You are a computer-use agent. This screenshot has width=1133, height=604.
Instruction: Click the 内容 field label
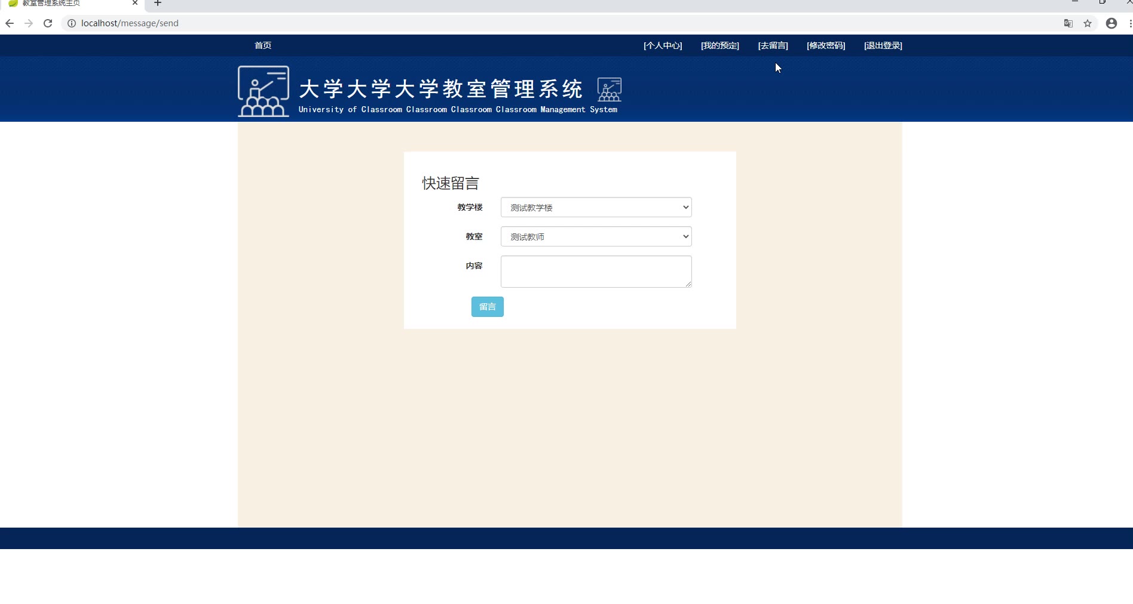tap(474, 266)
